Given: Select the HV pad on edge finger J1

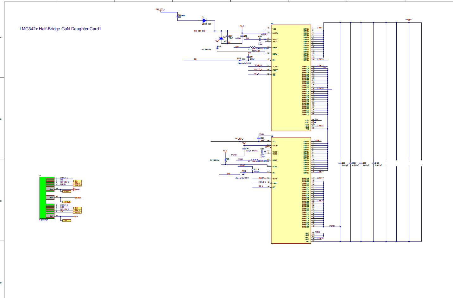Looking at the screenshot, I should 50,198.
